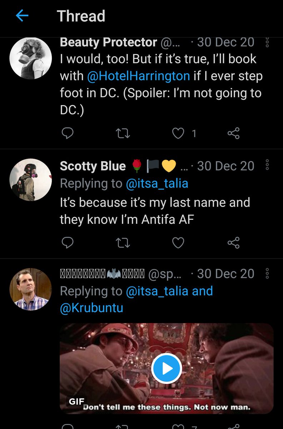Open Scotty Blue's profile name
Viewport: 283px width, 429px height.
click(93, 166)
